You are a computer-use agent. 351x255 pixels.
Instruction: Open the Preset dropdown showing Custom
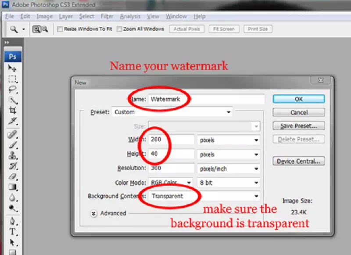click(172, 112)
